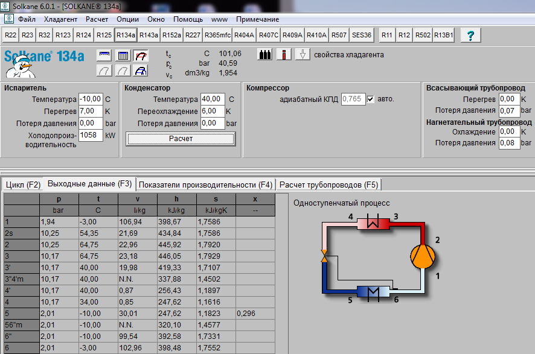Open the property table grid icon
535x354 pixels.
[x=123, y=55]
